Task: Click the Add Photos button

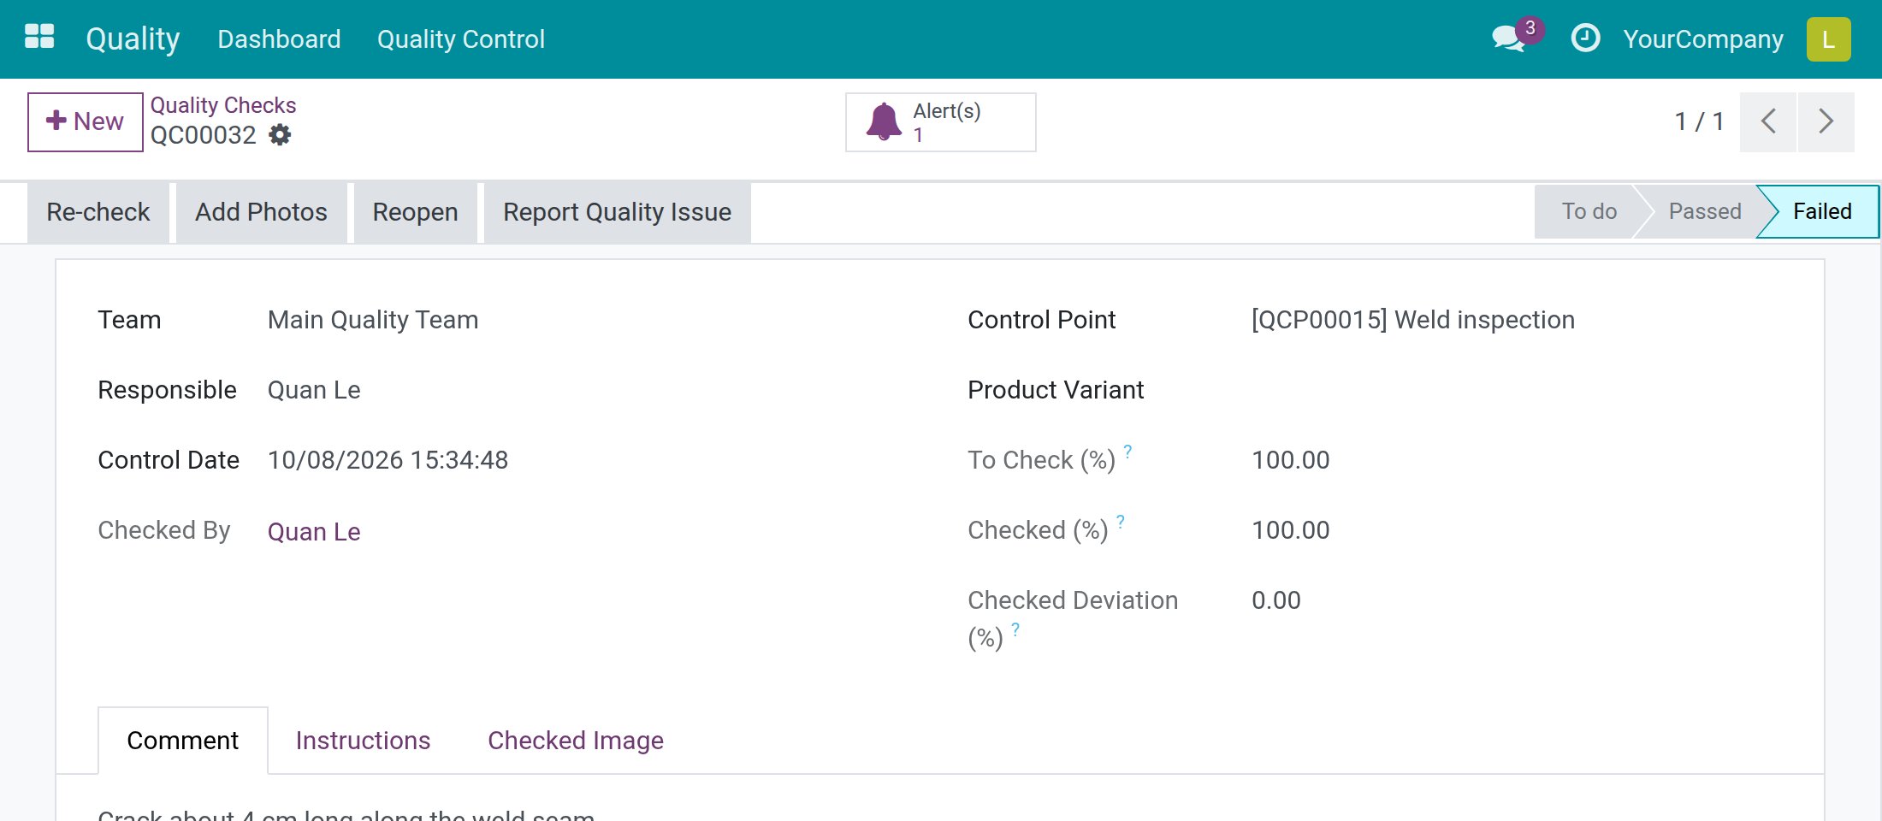Action: point(261,212)
